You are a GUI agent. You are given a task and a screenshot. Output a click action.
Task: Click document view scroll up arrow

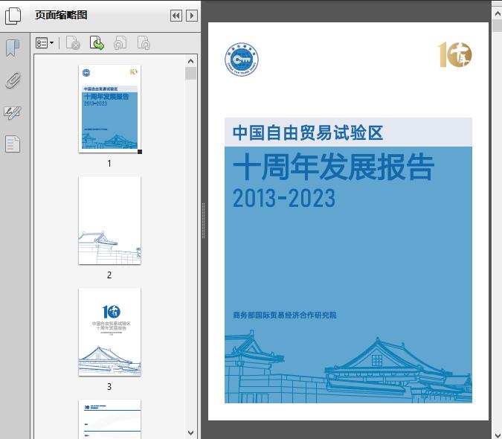(x=498, y=13)
